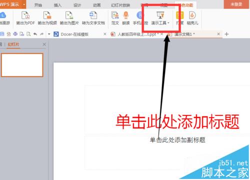
Task: Click the quick-access icon right of the printer
Action: tap(22, 34)
